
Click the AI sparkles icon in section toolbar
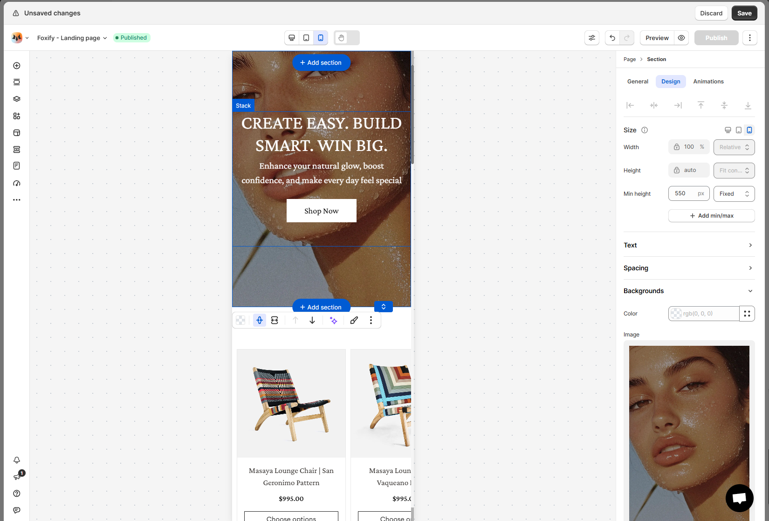click(334, 320)
